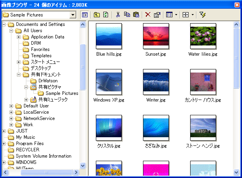Image resolution: width=242 pixels, height=178 pixels.
Task: Go up one folder level
Action: [97, 15]
